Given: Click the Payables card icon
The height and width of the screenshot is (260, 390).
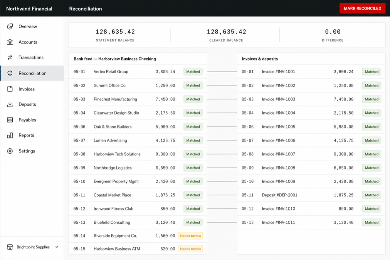Looking at the screenshot, I should tap(10, 120).
